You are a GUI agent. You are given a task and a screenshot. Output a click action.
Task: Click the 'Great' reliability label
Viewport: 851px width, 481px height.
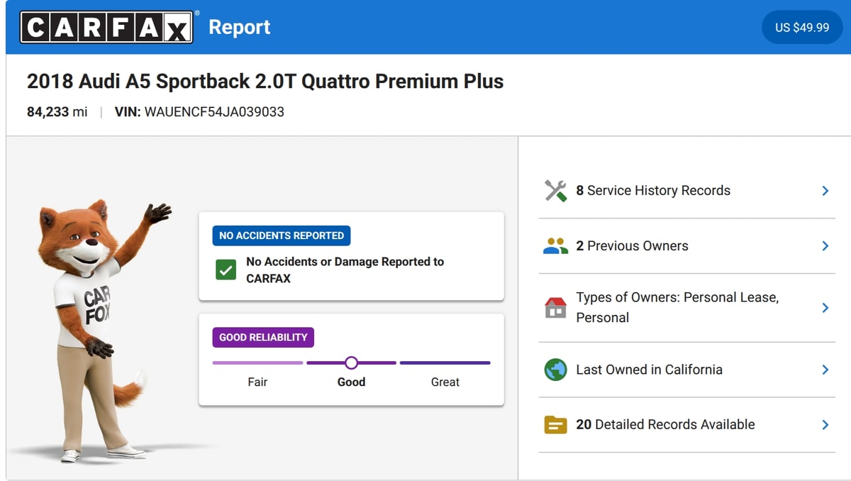coord(445,382)
